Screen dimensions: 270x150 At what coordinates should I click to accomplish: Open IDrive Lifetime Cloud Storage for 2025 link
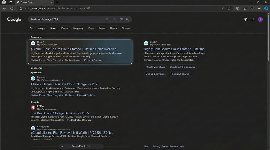coord(65,84)
